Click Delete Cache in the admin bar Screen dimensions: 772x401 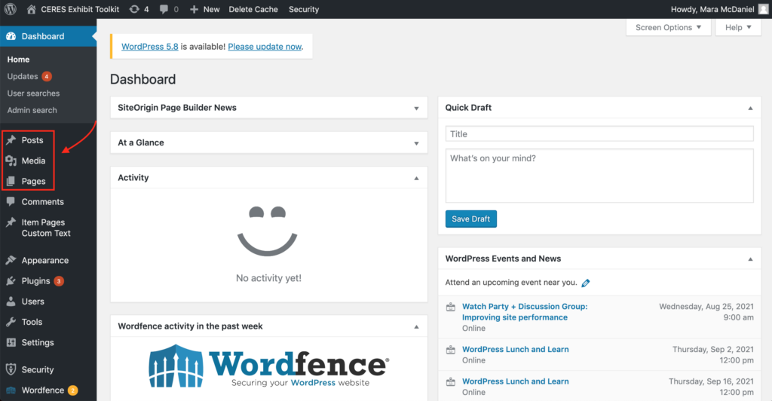coord(253,9)
